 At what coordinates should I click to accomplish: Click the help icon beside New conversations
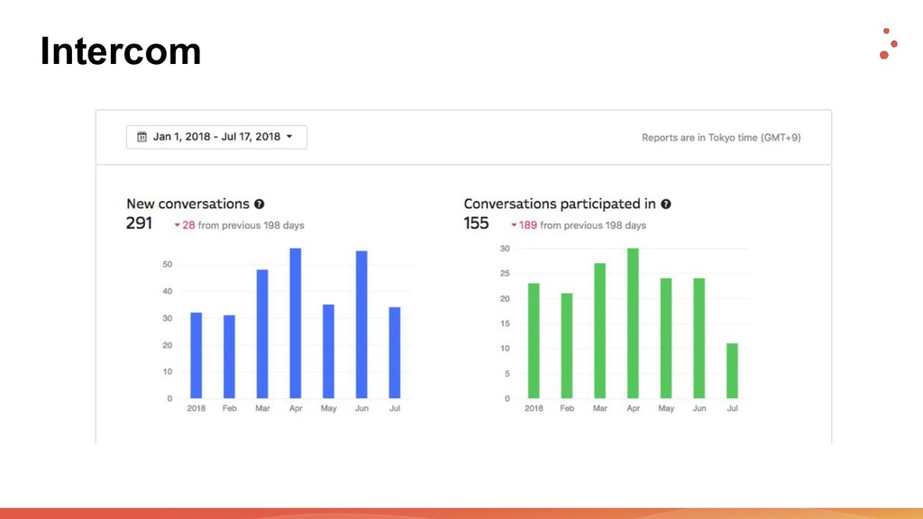coord(259,205)
